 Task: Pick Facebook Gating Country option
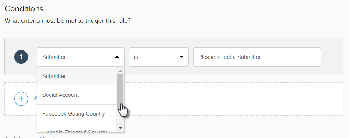77,114
